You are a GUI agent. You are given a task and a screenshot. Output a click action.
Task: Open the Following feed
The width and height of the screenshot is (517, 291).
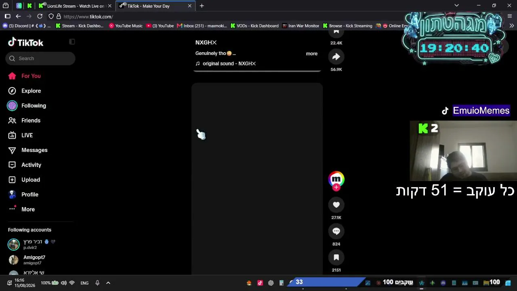click(x=27, y=105)
